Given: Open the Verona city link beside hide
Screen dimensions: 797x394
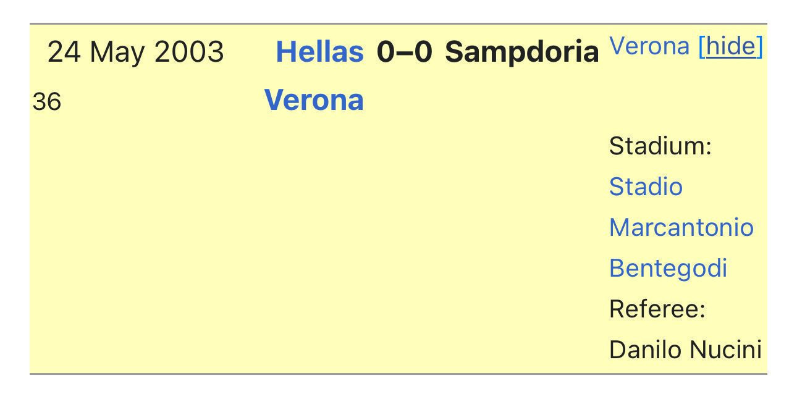Looking at the screenshot, I should pyautogui.click(x=649, y=46).
